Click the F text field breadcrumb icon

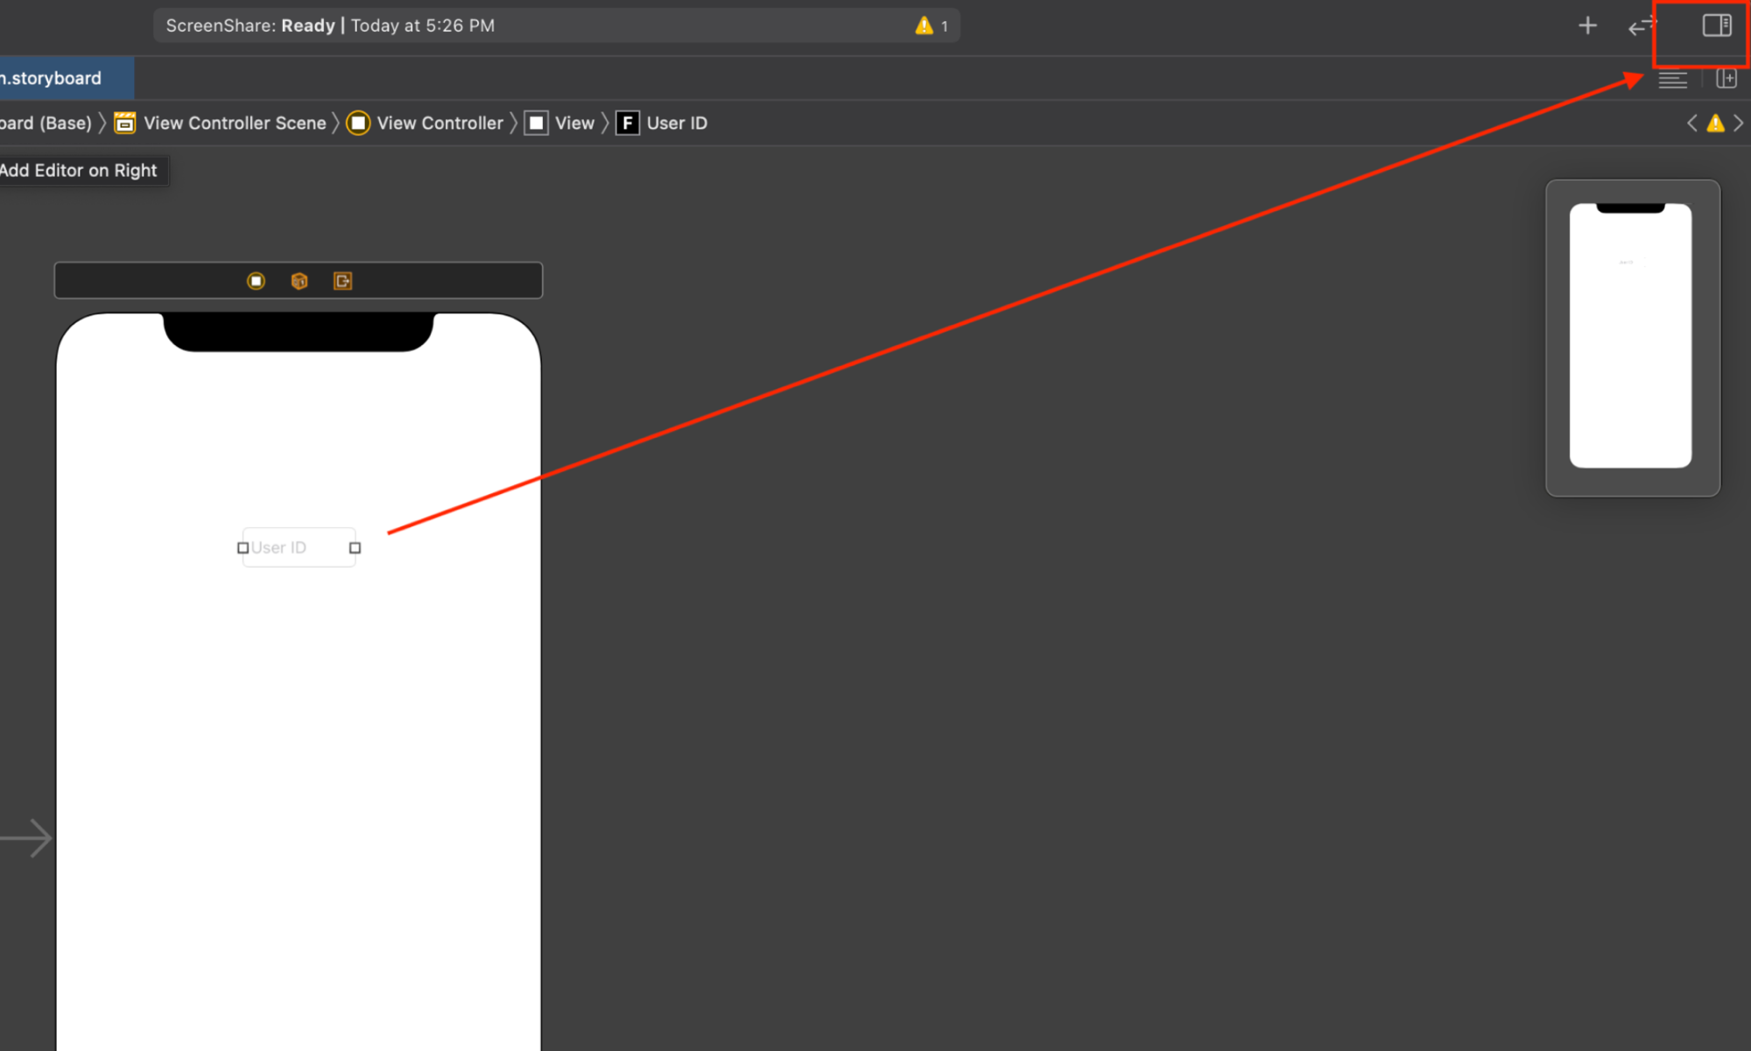tap(627, 123)
